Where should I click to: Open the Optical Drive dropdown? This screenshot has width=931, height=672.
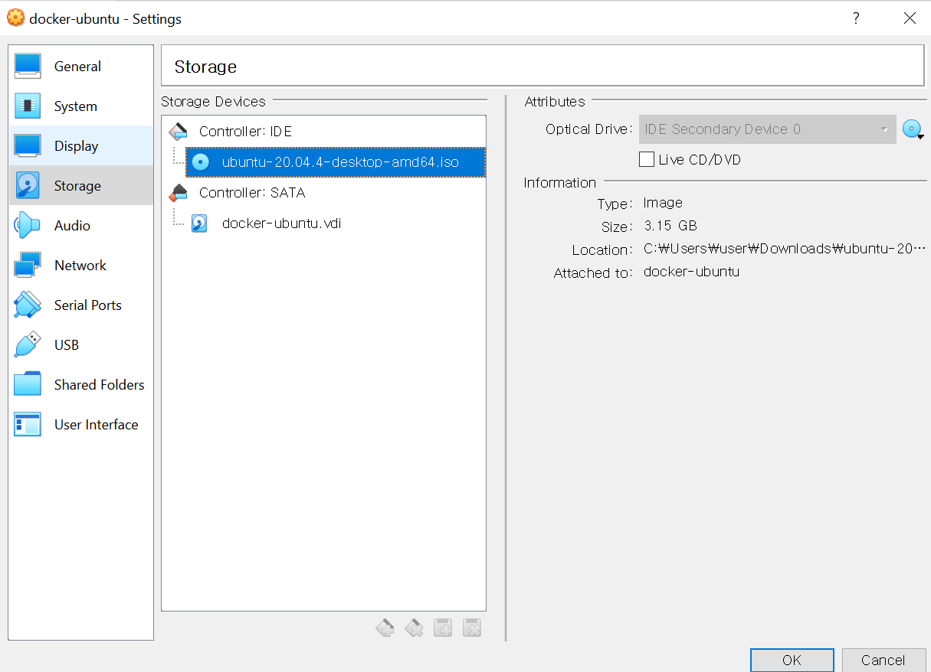tap(767, 129)
